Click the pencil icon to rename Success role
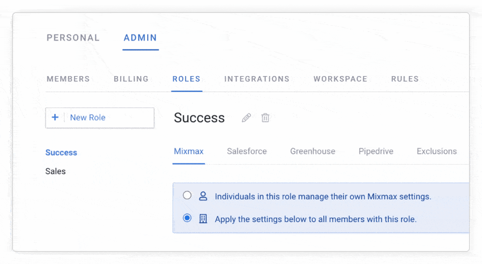The width and height of the screenshot is (482, 264). [x=246, y=118]
